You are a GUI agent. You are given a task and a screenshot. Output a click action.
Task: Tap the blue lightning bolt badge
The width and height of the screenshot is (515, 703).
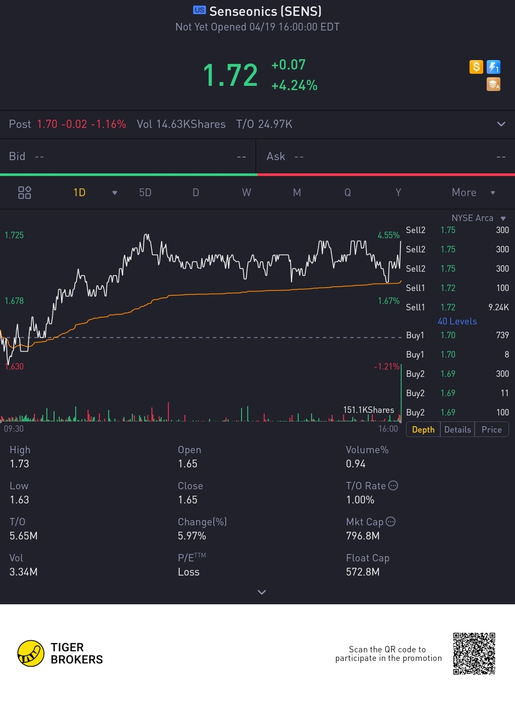pyautogui.click(x=494, y=67)
